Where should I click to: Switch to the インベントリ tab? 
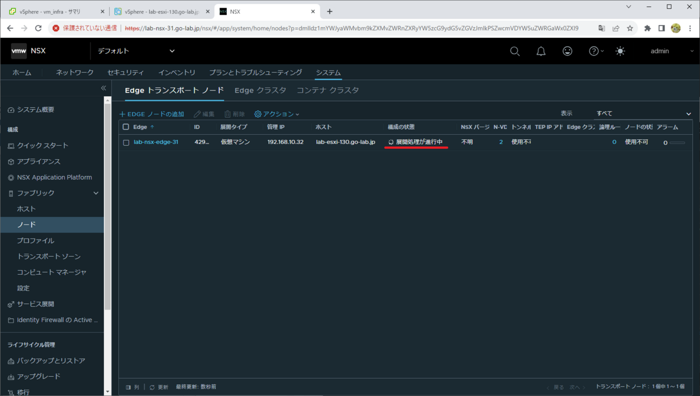[x=177, y=72]
